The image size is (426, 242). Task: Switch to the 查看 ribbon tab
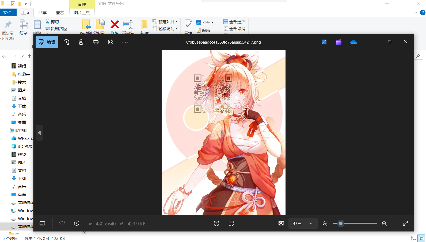pos(60,13)
